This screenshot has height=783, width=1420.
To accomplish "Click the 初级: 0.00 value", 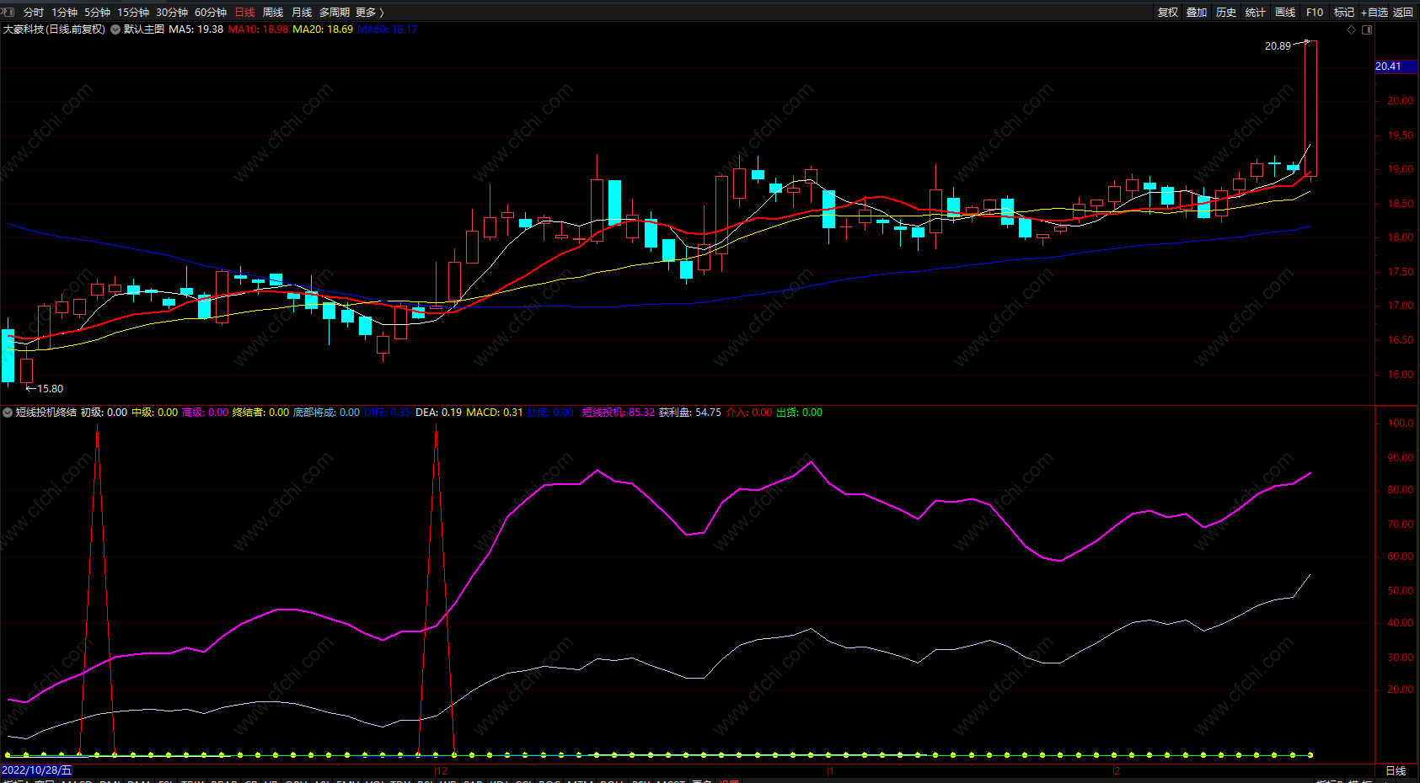I will point(104,413).
